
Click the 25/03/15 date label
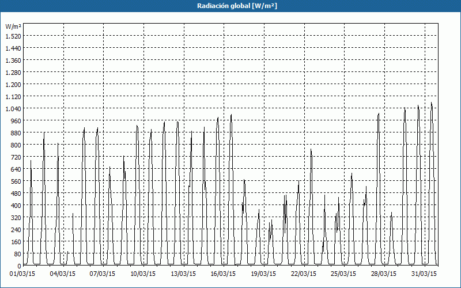(x=343, y=274)
